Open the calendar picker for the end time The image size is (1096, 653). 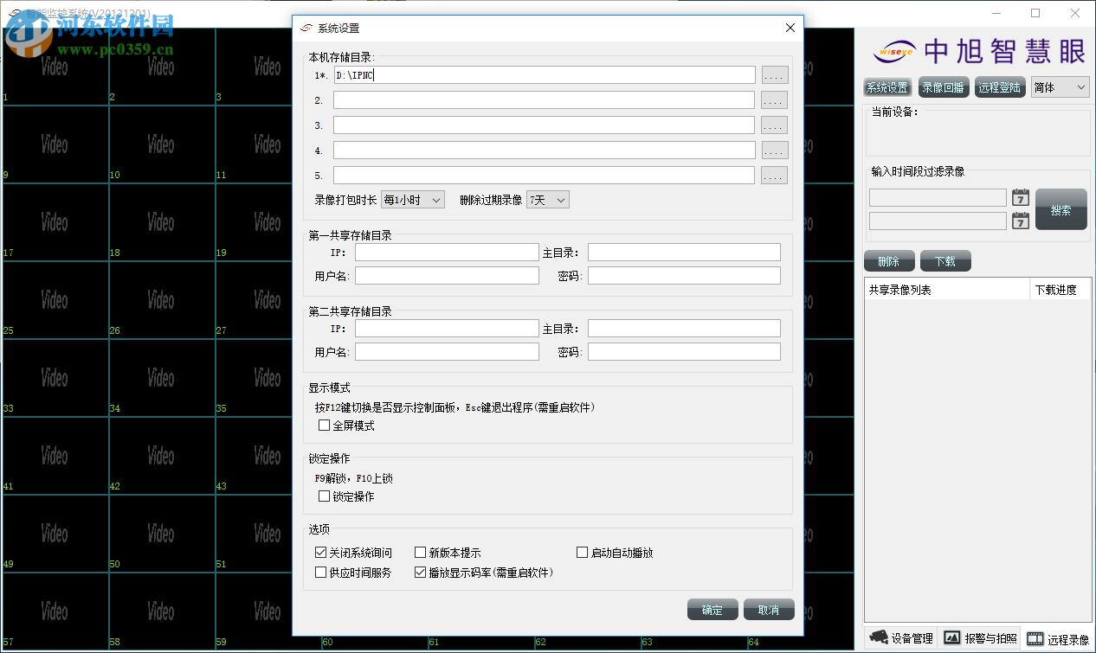pos(1020,221)
